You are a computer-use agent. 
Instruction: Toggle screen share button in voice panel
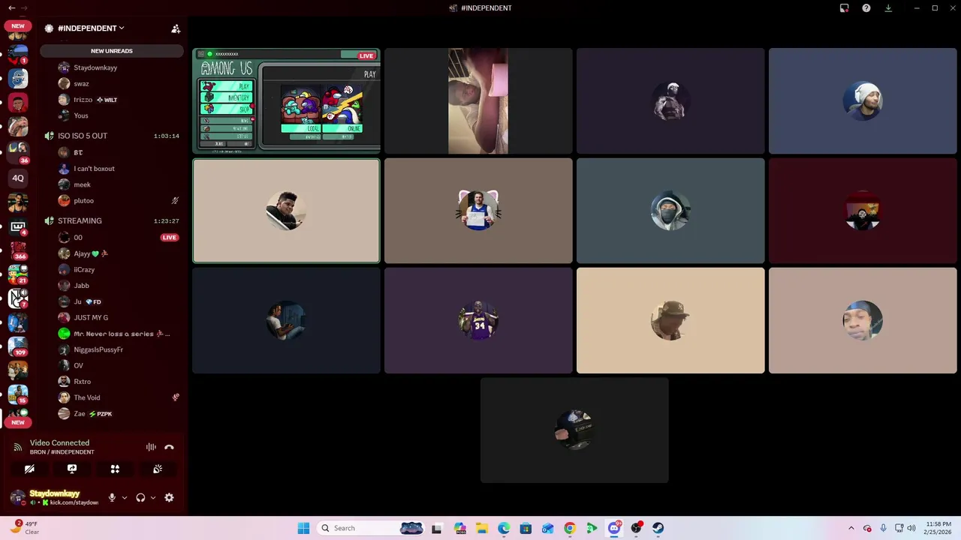(72, 469)
